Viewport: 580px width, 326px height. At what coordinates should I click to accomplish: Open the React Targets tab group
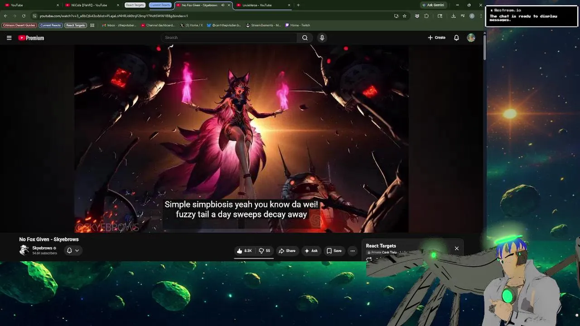coord(135,5)
